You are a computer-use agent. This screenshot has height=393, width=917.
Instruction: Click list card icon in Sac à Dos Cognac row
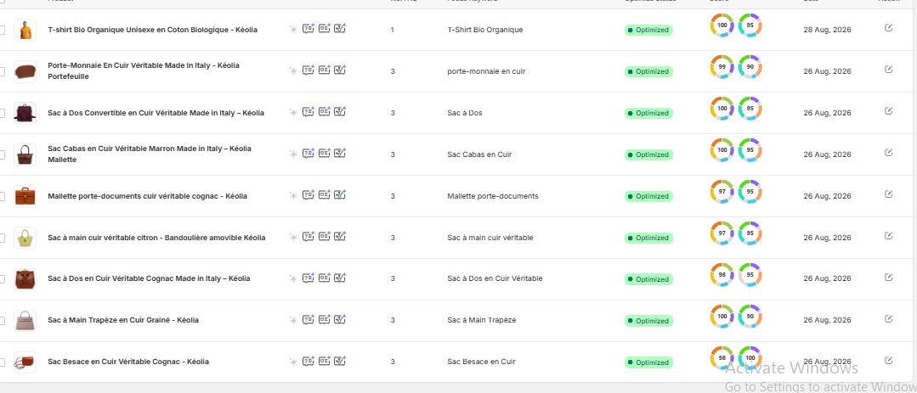tap(324, 278)
